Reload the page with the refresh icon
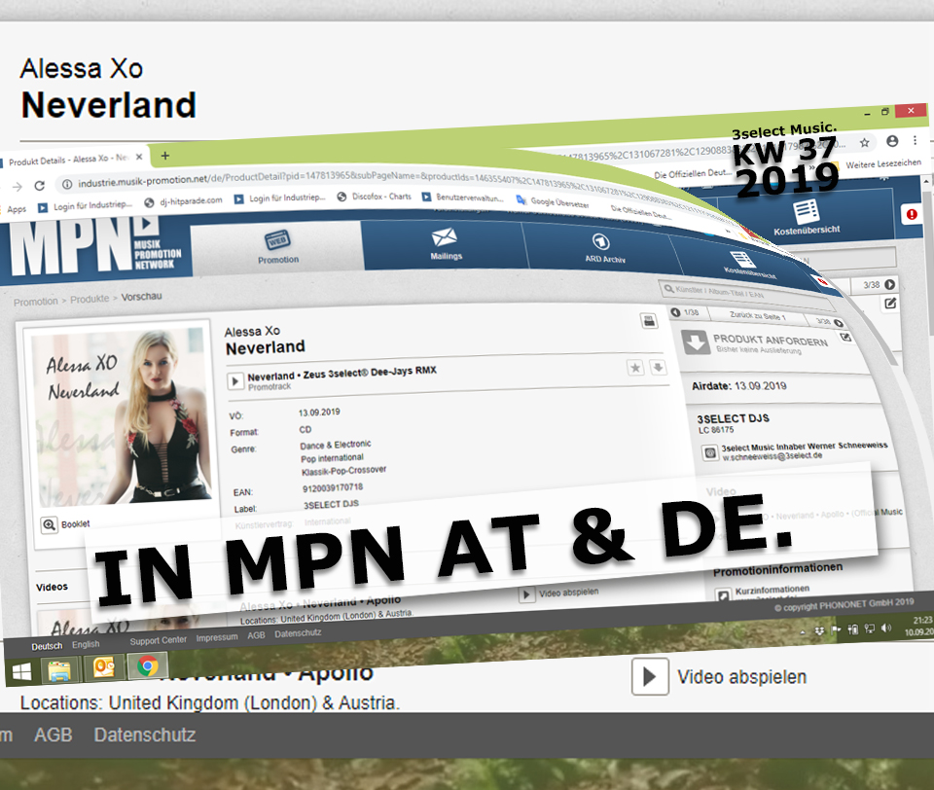934x790 pixels. click(40, 185)
